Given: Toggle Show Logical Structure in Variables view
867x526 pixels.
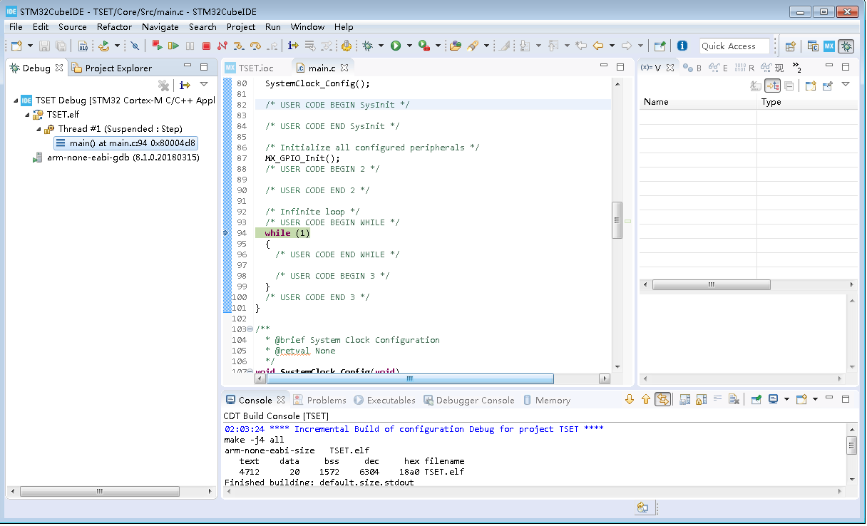Looking at the screenshot, I should pyautogui.click(x=772, y=86).
